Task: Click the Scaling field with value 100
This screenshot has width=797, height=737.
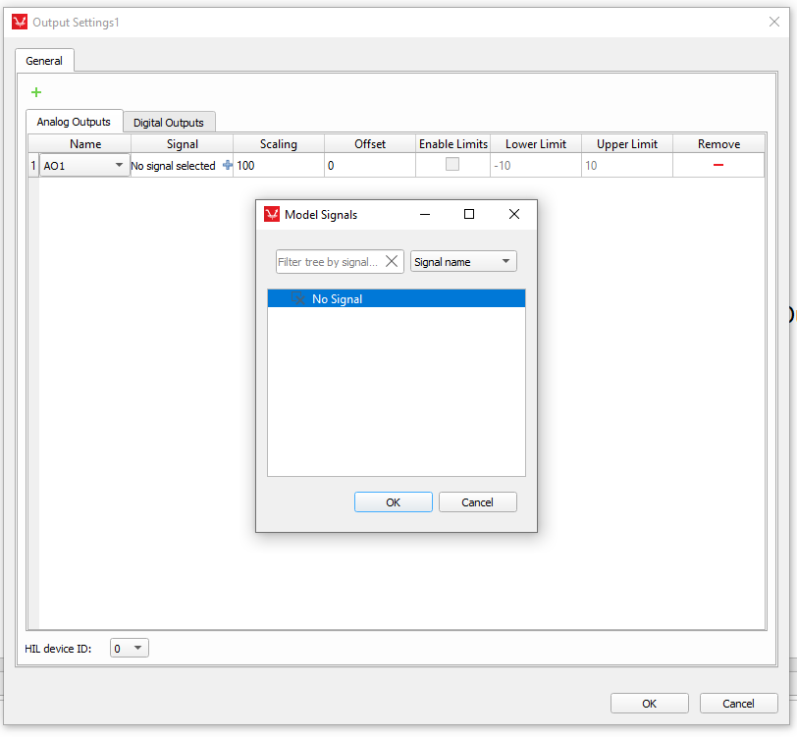Action: pyautogui.click(x=279, y=166)
